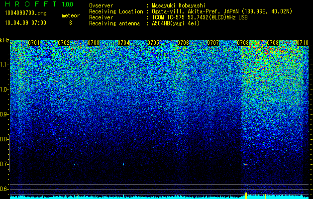313x199 pixels.
Task: Click the tallest yellow power spike below 0708
Action: [246, 196]
